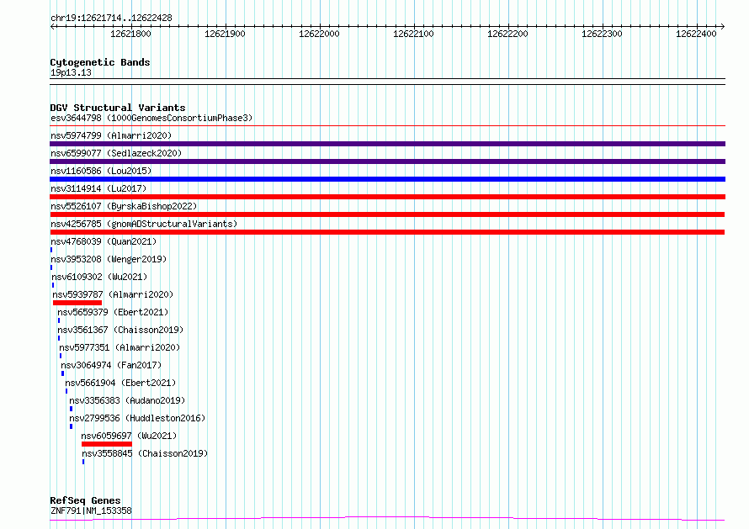Click ruler position 12622300

[x=602, y=34]
